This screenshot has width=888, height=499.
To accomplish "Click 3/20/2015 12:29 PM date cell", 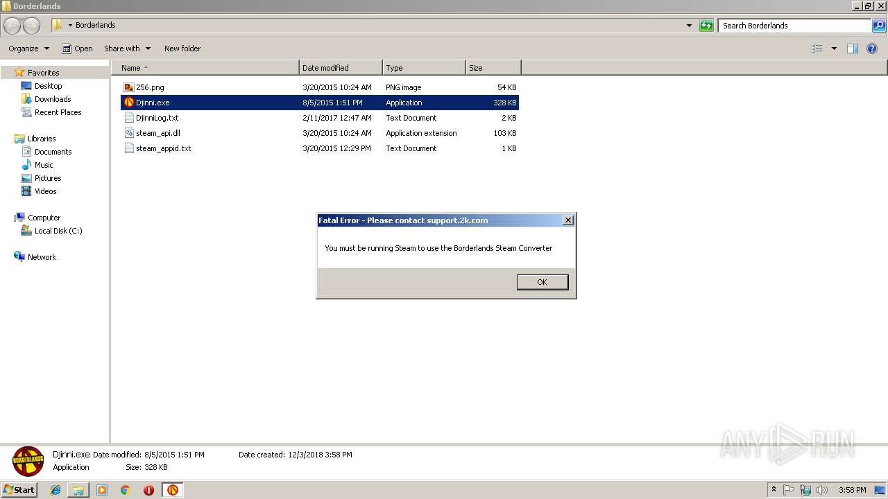I will 337,148.
